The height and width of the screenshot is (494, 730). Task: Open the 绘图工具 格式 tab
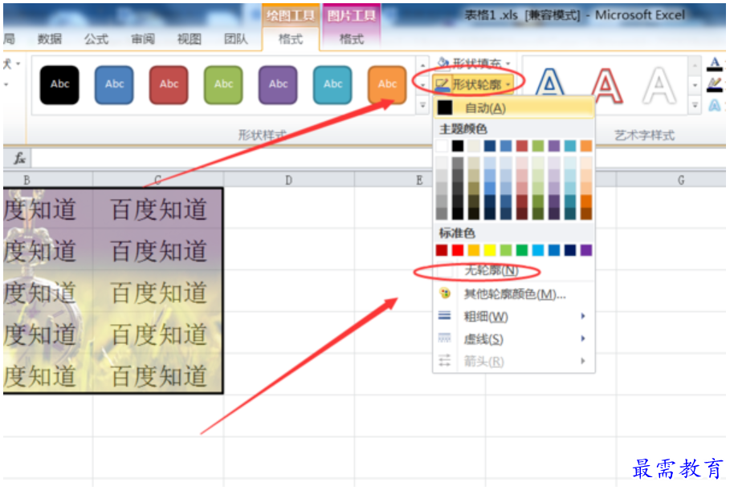pos(291,39)
